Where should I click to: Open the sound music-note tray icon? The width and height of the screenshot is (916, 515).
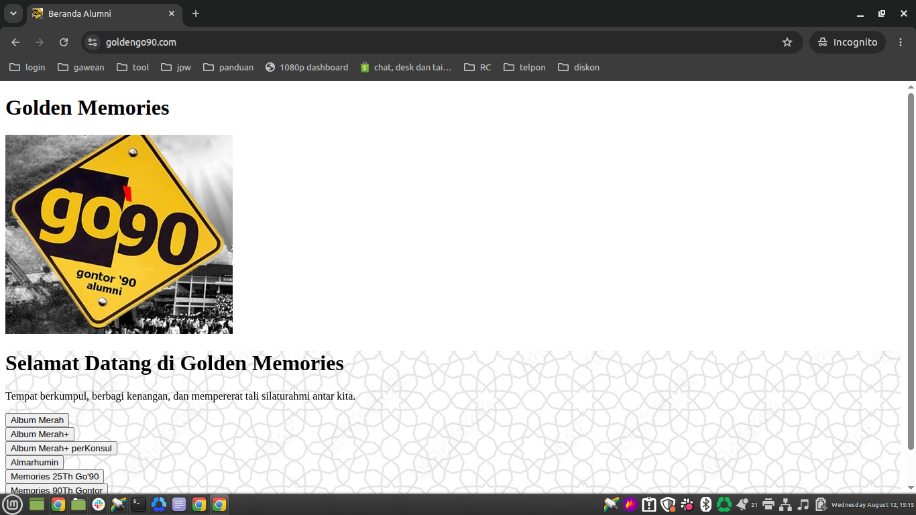[x=803, y=504]
